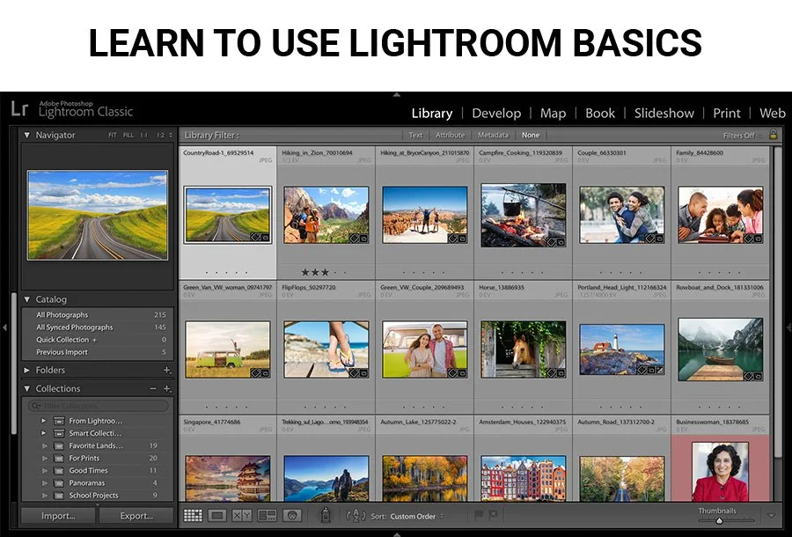Enable Text library filter

pos(415,135)
